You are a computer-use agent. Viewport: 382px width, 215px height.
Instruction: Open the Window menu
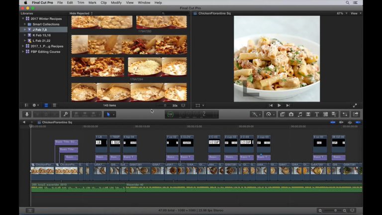(144, 2)
